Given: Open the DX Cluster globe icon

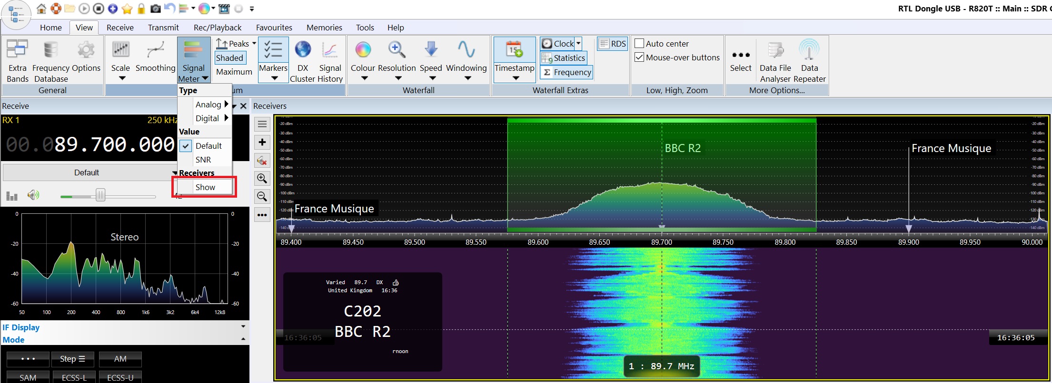Looking at the screenshot, I should 303,50.
